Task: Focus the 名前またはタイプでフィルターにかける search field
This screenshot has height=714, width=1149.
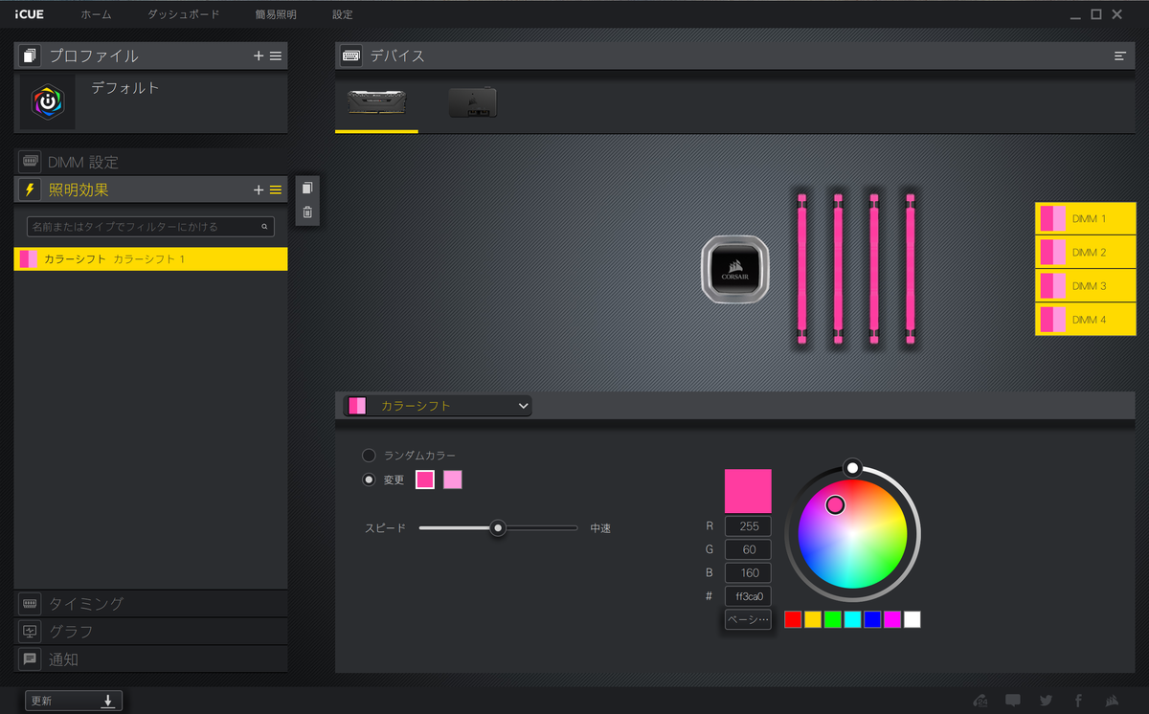Action: pyautogui.click(x=150, y=227)
